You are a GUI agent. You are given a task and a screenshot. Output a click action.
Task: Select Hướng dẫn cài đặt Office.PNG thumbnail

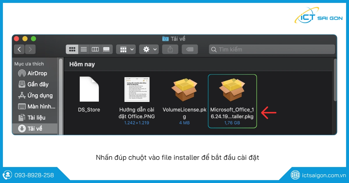coord(137,89)
